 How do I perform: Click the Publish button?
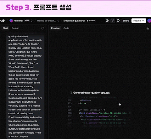(x=139, y=21)
